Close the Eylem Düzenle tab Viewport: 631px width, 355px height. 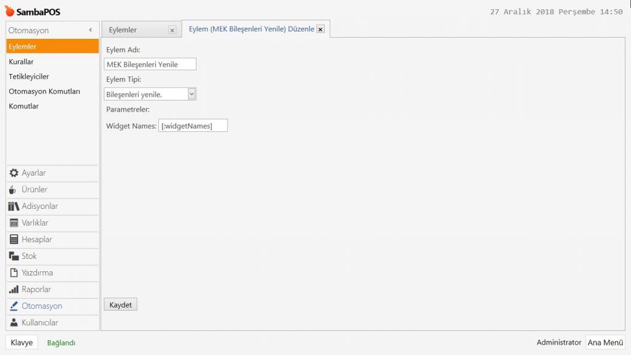pyautogui.click(x=320, y=29)
